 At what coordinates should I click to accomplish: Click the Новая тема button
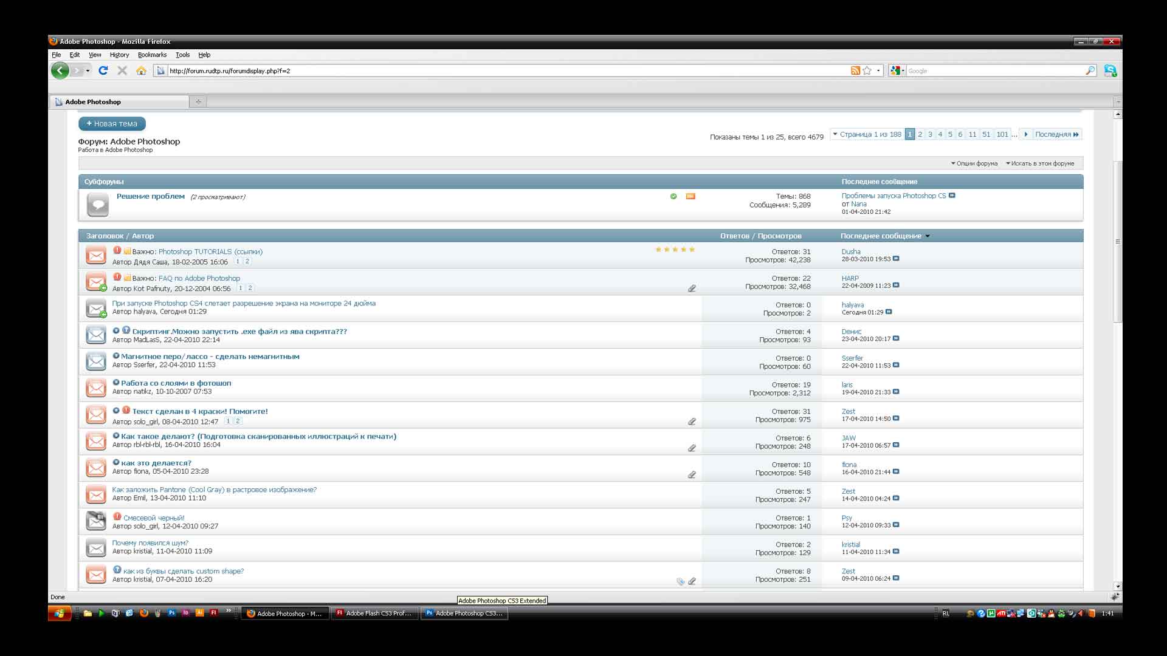click(112, 123)
